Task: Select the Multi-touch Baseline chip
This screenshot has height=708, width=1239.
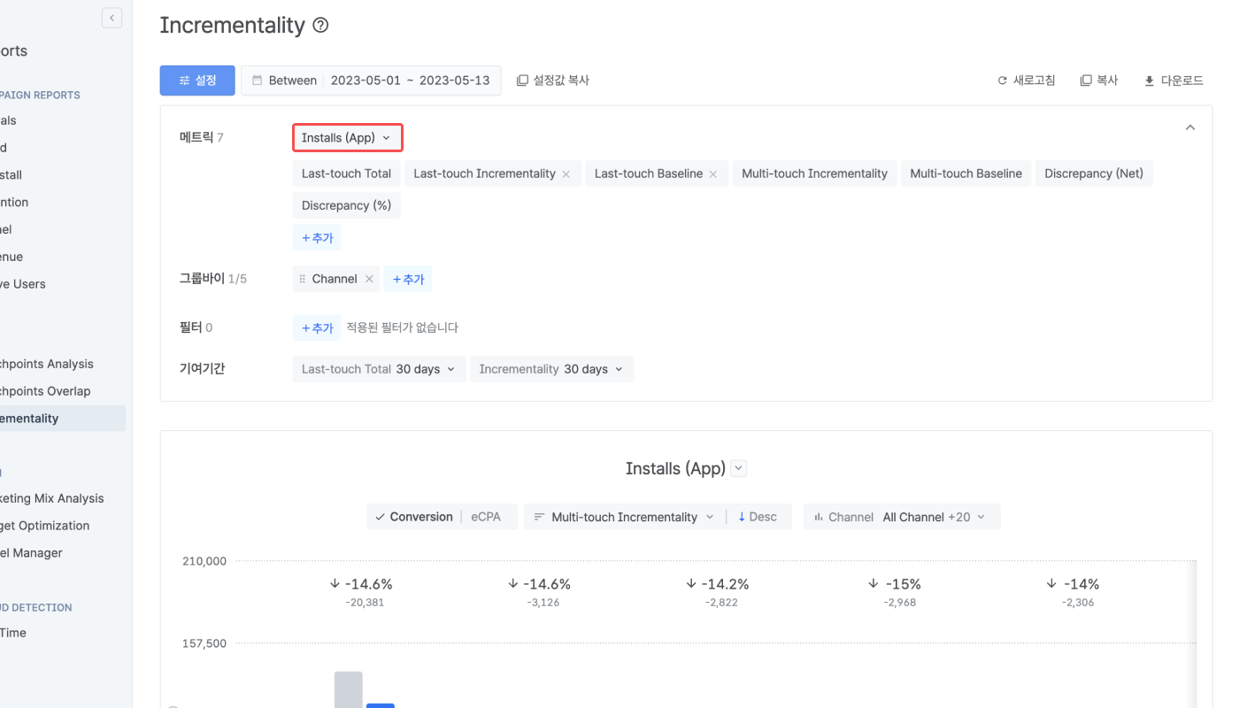Action: click(x=966, y=173)
